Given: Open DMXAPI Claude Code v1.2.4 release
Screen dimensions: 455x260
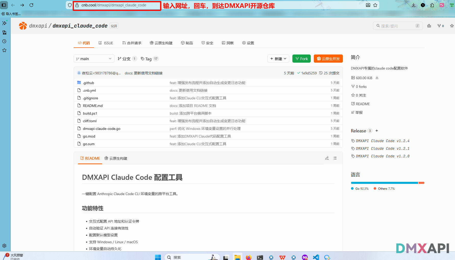Looking at the screenshot, I should [382, 141].
